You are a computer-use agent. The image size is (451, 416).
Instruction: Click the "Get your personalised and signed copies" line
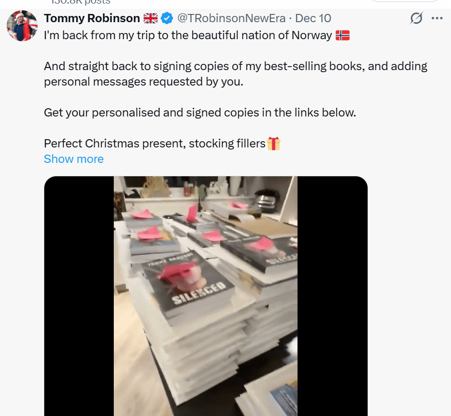click(200, 112)
